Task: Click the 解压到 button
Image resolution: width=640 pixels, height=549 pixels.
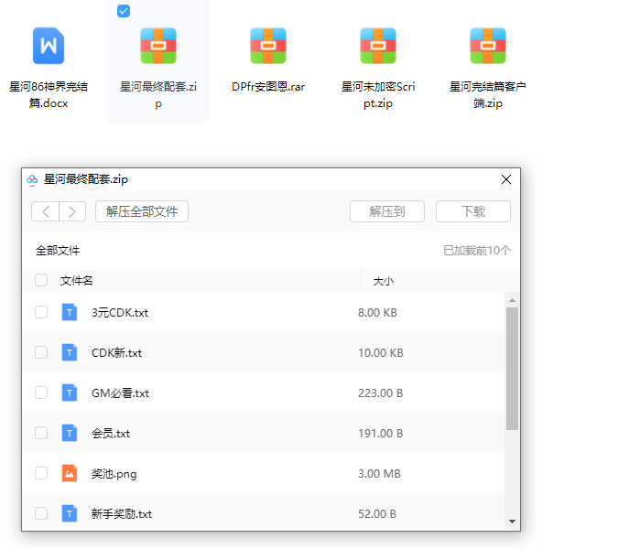Action: tap(388, 211)
